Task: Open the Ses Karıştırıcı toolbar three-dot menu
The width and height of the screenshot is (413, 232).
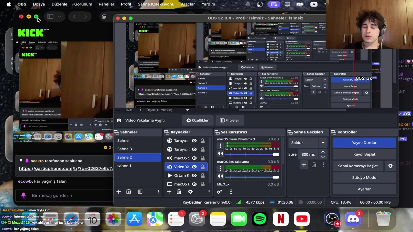Action: [231, 192]
